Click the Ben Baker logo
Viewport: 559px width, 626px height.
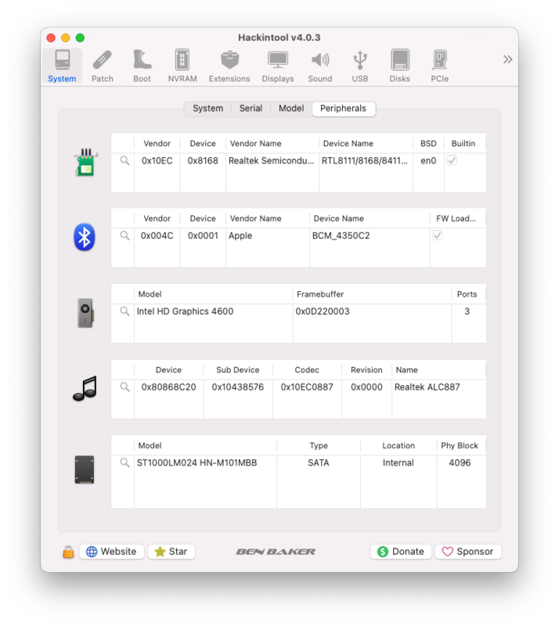[276, 552]
